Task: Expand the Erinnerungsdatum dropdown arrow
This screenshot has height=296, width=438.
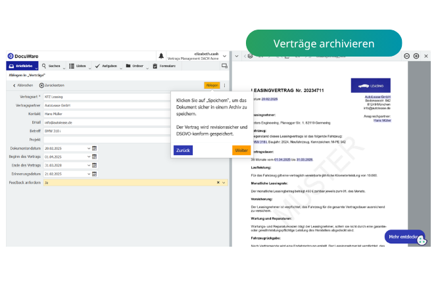Action: (89, 174)
